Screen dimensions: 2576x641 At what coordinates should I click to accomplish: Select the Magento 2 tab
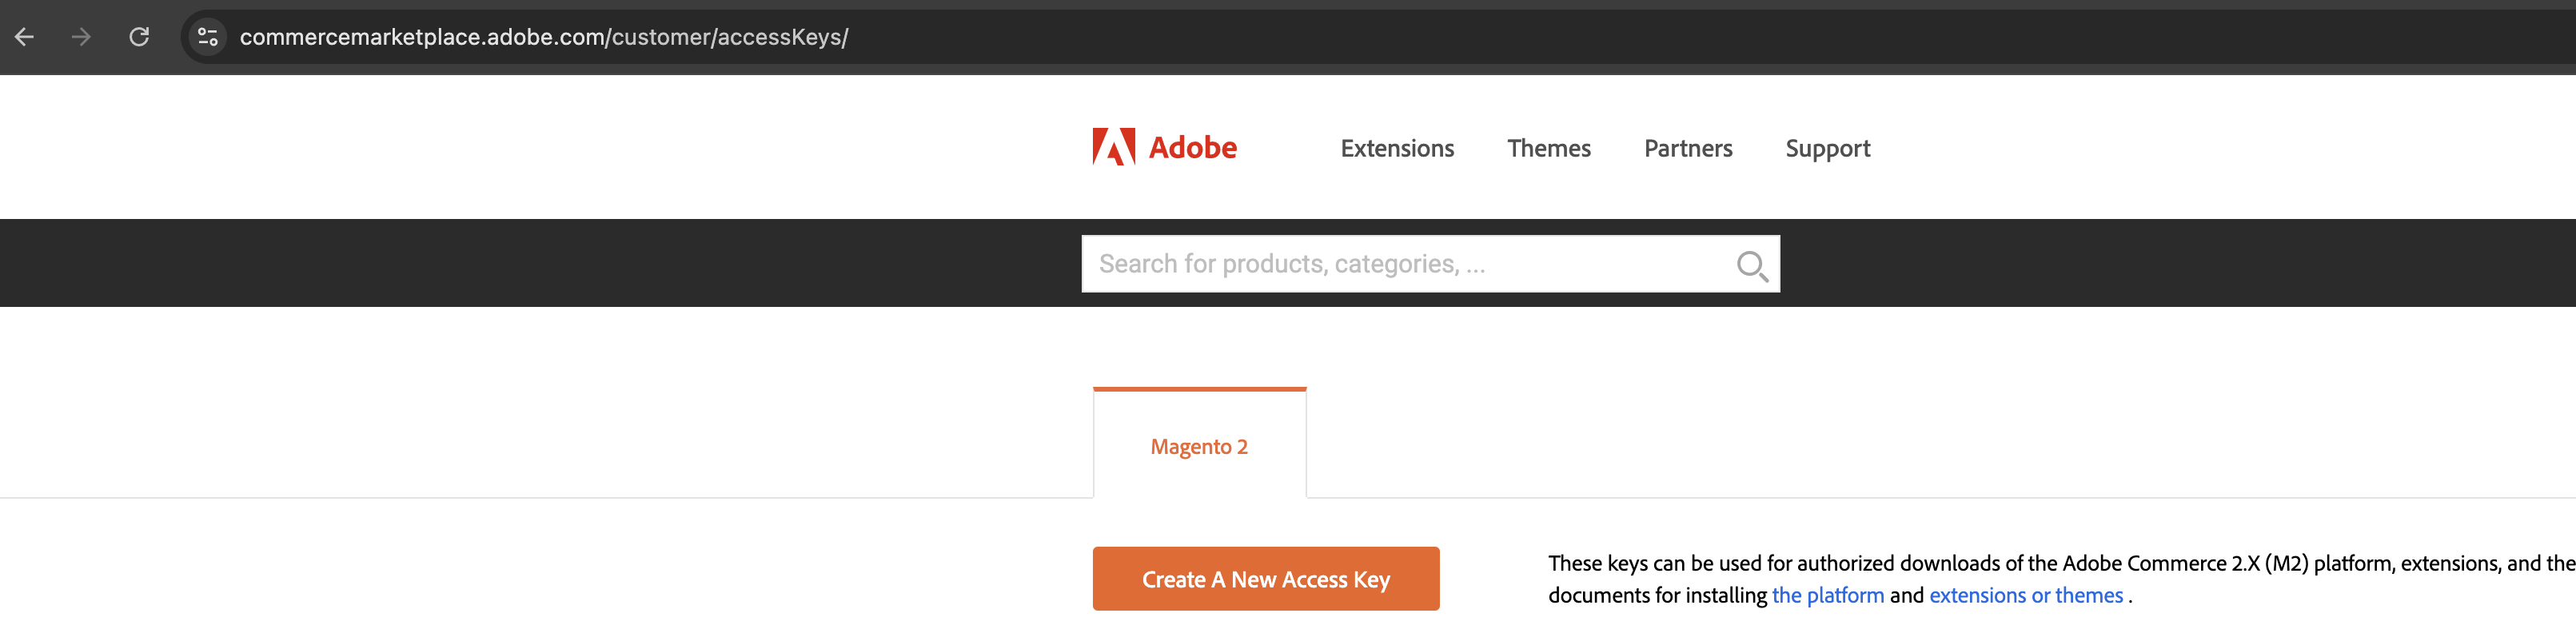(1198, 446)
